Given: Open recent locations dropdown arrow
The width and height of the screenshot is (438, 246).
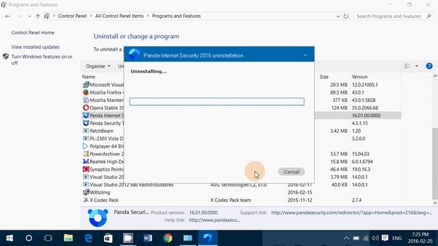Looking at the screenshot, I should [x=29, y=16].
